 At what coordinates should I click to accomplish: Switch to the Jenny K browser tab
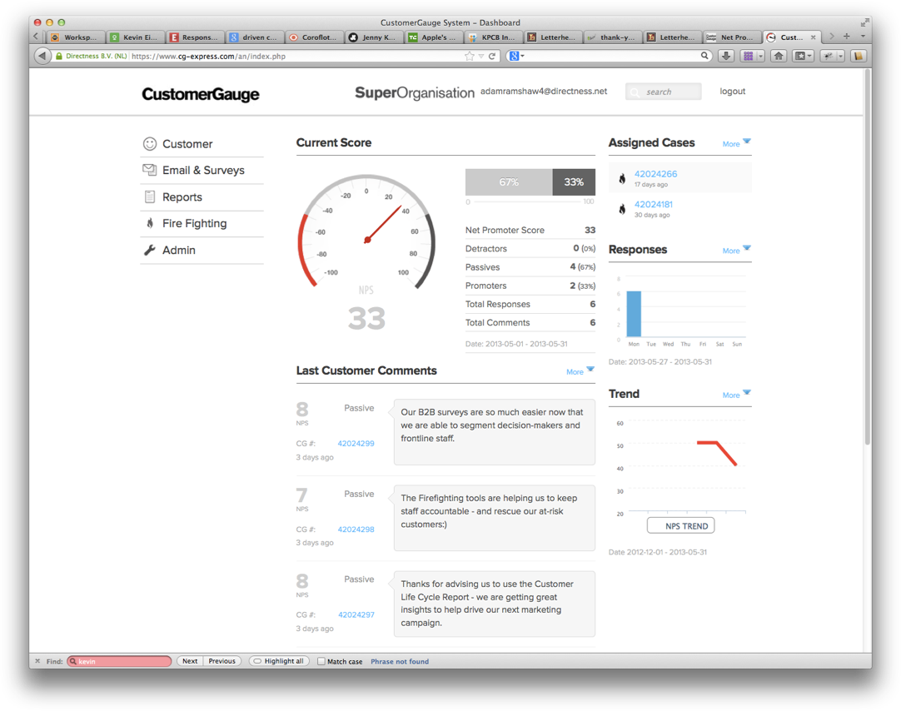coord(373,37)
